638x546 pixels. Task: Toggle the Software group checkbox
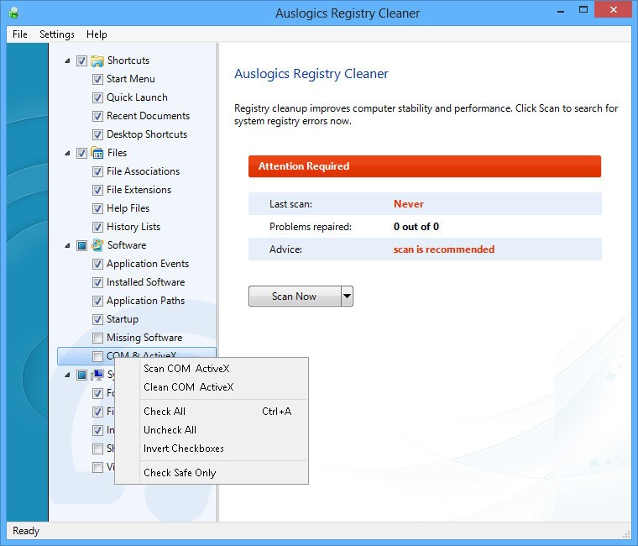[x=81, y=245]
